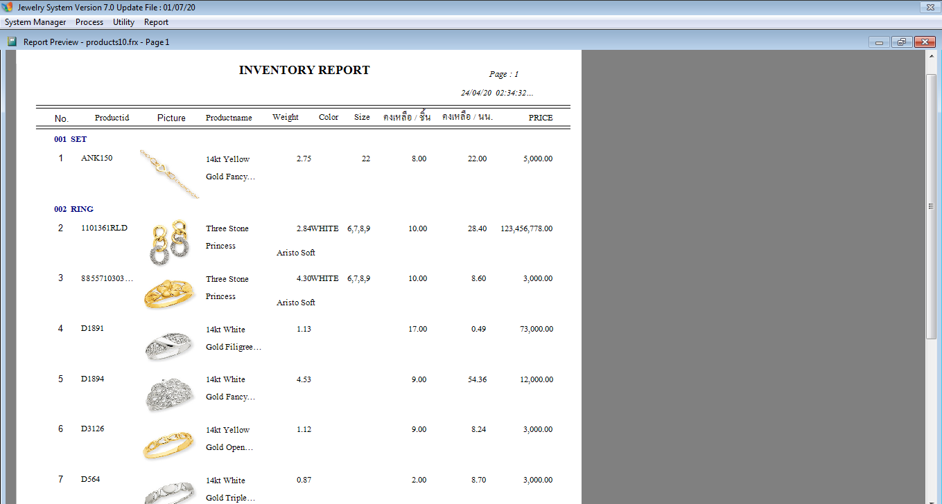Screen dimensions: 942x504
Task: Click the vertical scrollbar thumb
Action: click(x=932, y=206)
